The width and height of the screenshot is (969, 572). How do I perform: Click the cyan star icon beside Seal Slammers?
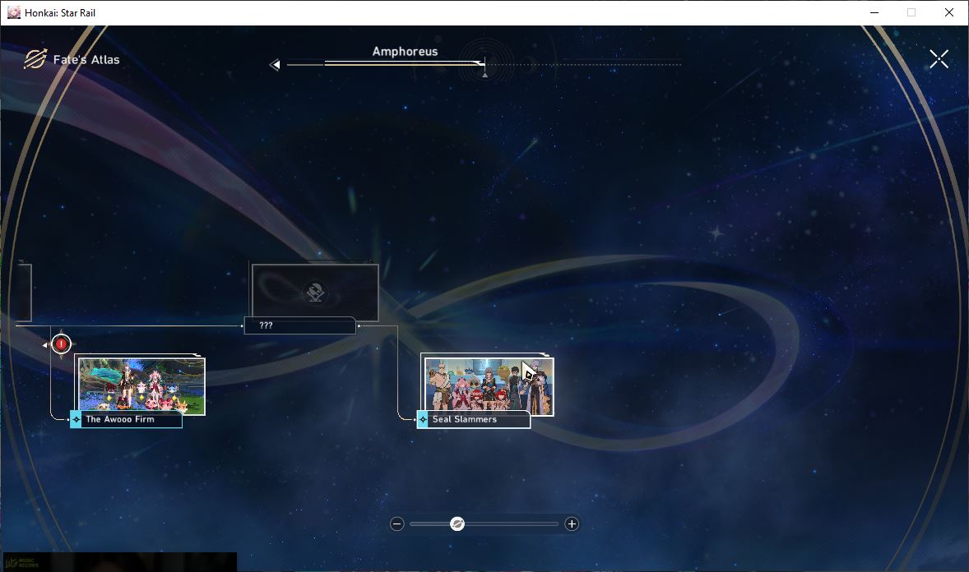point(423,419)
